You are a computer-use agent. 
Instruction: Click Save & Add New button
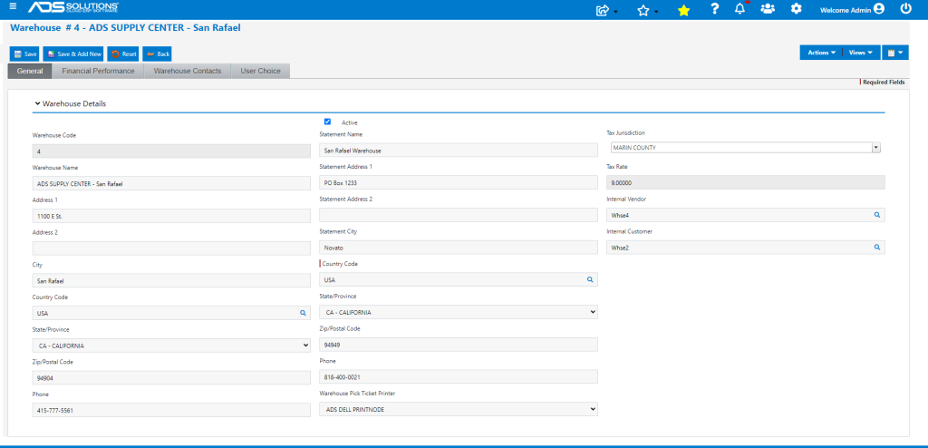tap(74, 54)
